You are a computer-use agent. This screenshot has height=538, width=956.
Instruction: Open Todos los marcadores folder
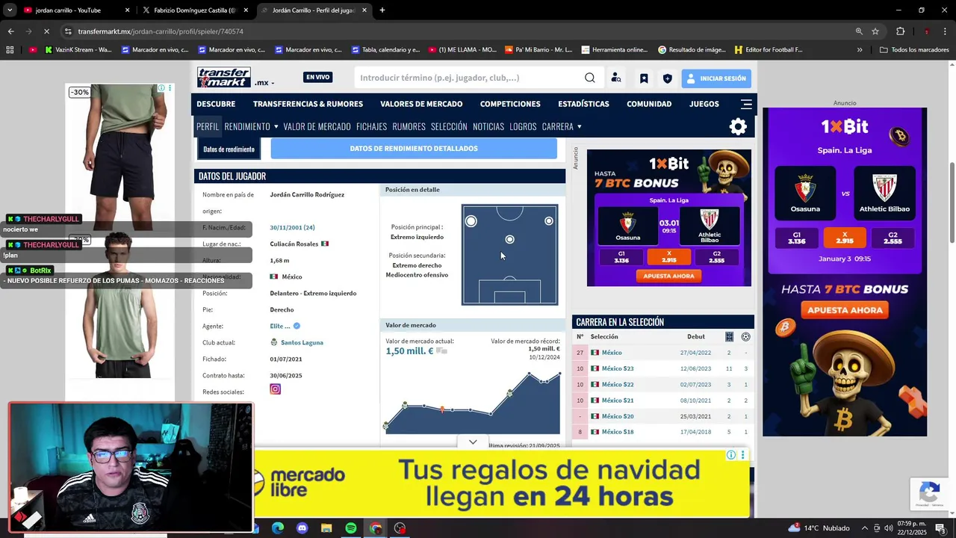(x=914, y=50)
